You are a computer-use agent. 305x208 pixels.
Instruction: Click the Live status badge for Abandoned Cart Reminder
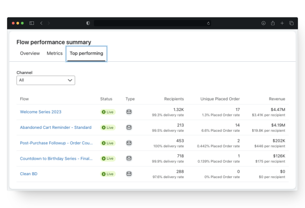[x=108, y=127]
